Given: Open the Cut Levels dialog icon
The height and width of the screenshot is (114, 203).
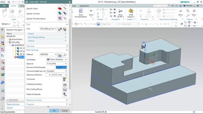Looking at the screenshot, I should [65, 79].
